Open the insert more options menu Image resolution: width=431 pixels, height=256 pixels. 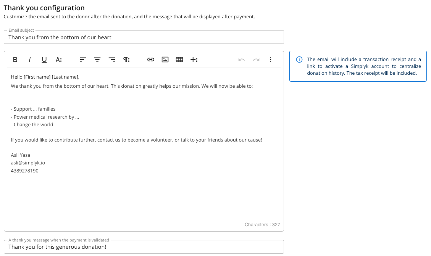194,60
